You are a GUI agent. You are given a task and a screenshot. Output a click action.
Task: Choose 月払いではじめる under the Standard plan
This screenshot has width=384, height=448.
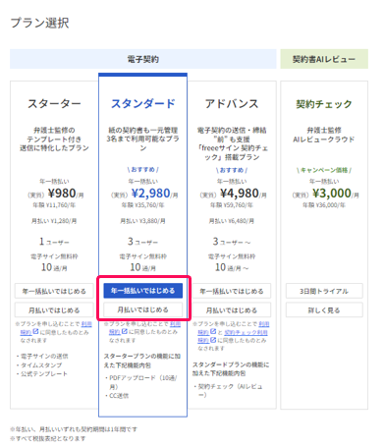(143, 309)
